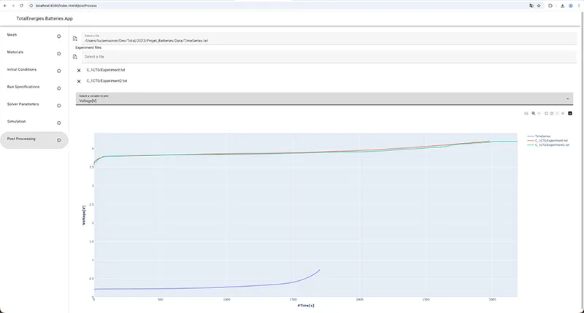Select the Post Processing section

tap(34, 140)
